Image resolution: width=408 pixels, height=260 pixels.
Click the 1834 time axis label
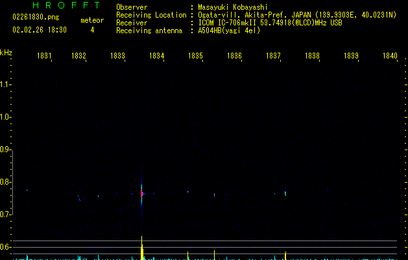pyautogui.click(x=156, y=56)
